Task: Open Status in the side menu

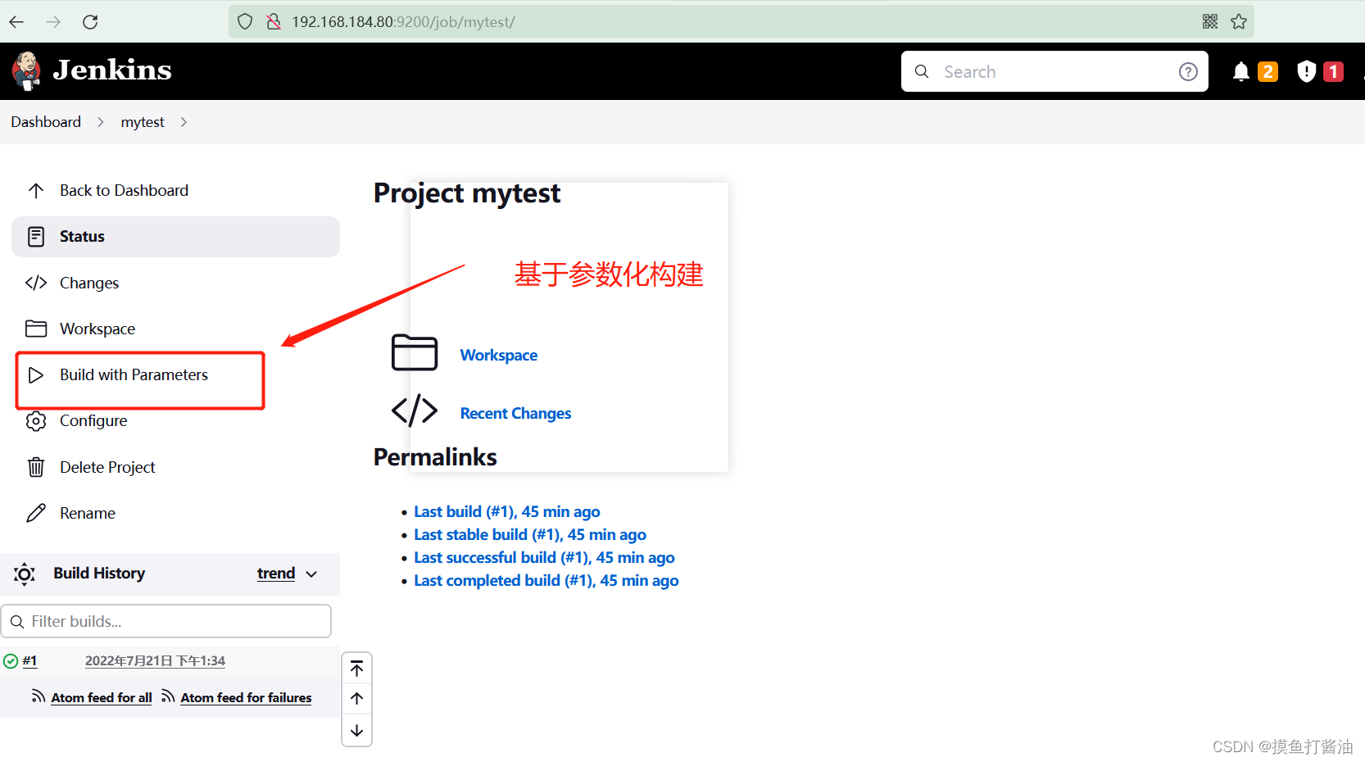Action: pos(175,237)
